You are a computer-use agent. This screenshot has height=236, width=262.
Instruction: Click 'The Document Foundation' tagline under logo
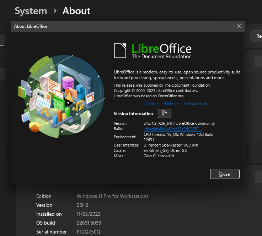[x=162, y=56]
